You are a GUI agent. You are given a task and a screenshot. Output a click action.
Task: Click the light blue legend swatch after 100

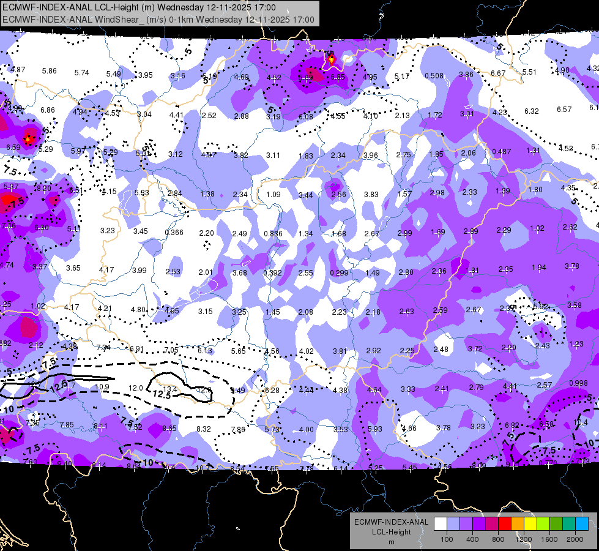tap(453, 524)
